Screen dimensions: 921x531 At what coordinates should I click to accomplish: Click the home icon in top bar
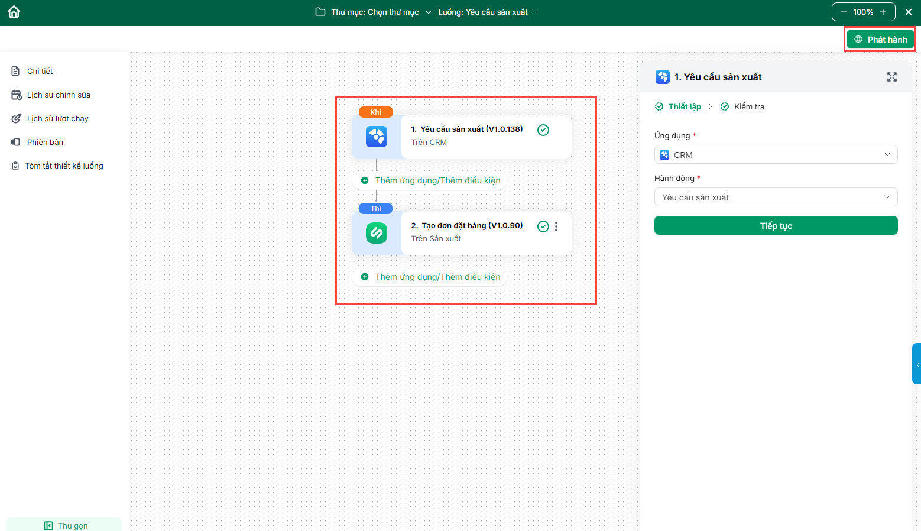coord(14,12)
